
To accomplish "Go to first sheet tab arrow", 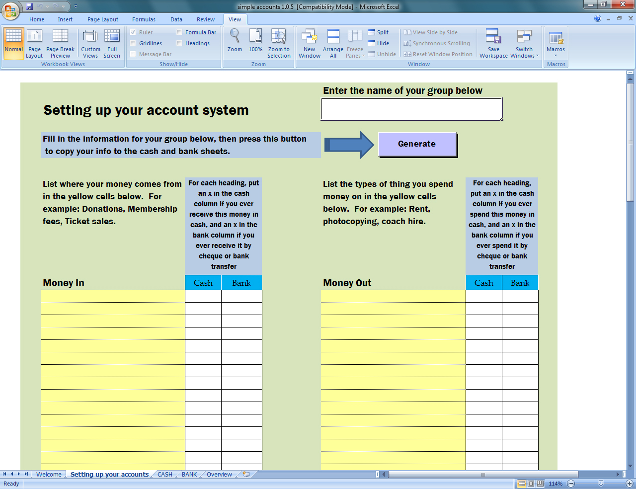I will (x=4, y=474).
